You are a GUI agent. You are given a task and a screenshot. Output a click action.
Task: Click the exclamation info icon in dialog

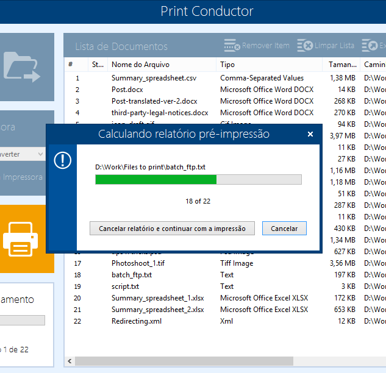coord(62,160)
